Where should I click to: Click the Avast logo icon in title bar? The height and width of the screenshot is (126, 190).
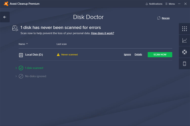point(6,4)
